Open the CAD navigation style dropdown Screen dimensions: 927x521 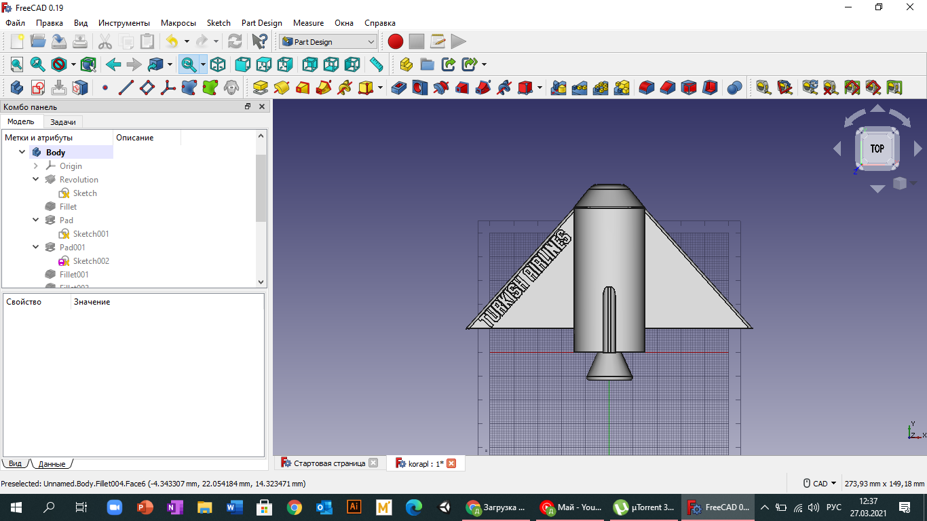click(x=820, y=484)
